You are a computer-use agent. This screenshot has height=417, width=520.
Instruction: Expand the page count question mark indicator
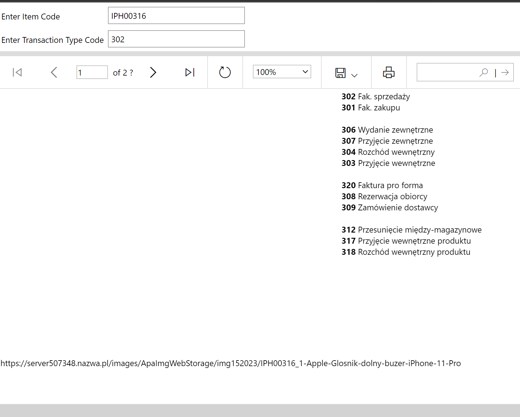(x=131, y=72)
